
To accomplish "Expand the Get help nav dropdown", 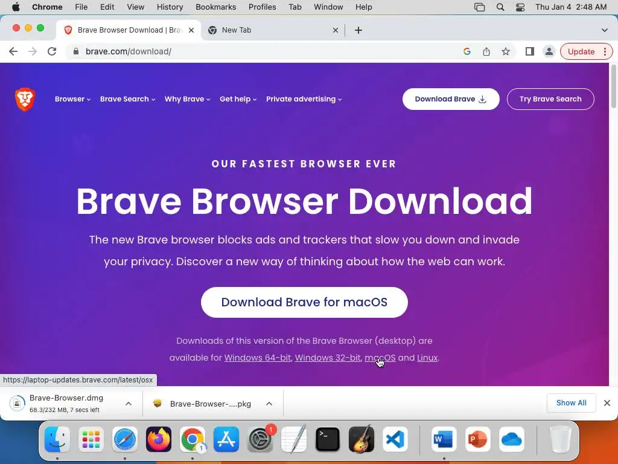I will pos(238,99).
